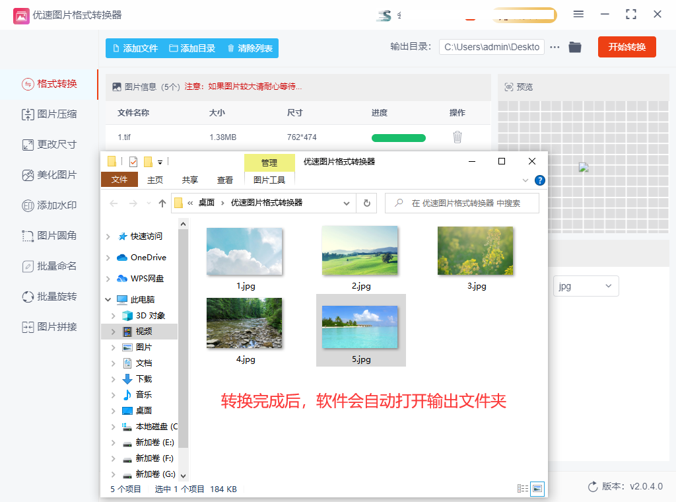Click the converter app logo icon

point(21,16)
